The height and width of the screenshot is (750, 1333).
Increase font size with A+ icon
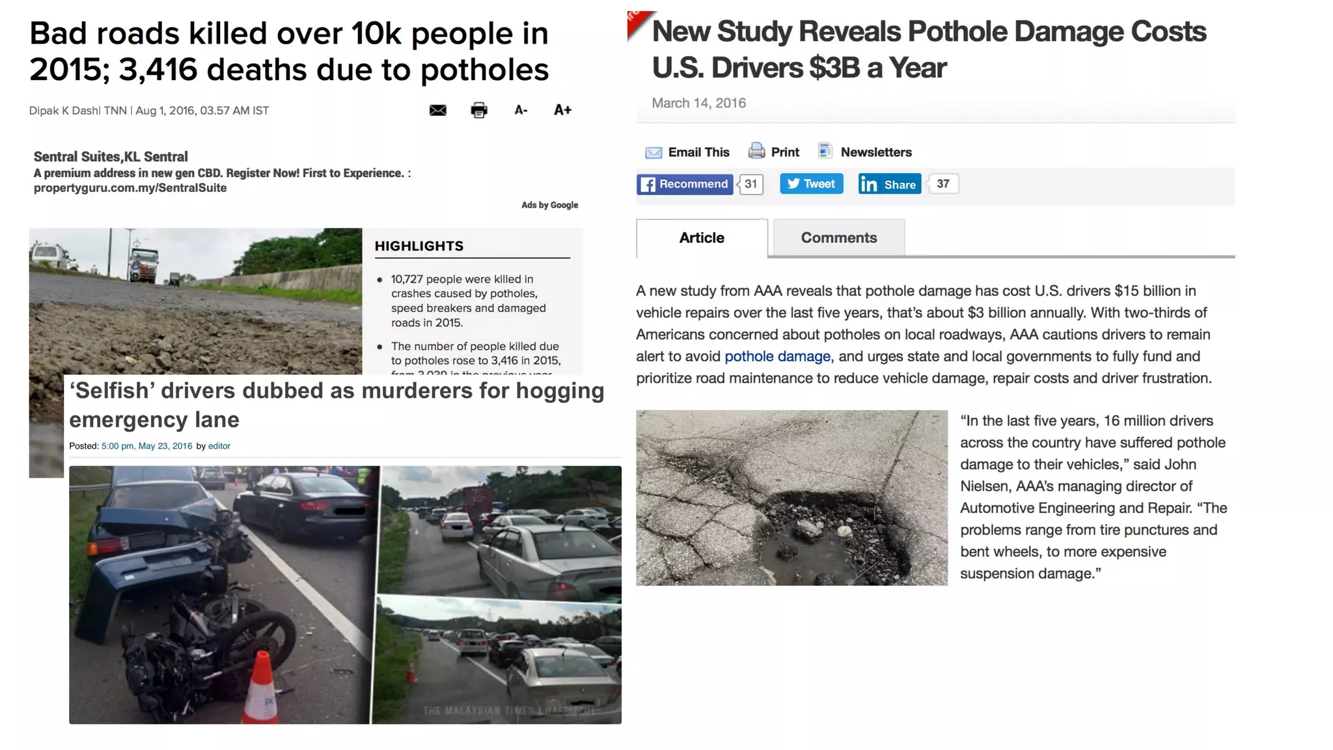pos(562,110)
